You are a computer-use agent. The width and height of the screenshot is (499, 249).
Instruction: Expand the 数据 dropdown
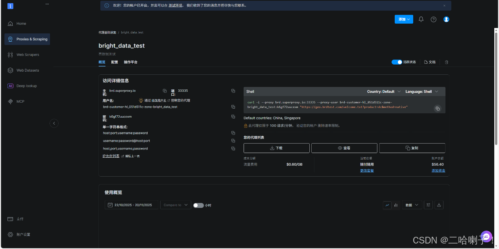click(412, 205)
